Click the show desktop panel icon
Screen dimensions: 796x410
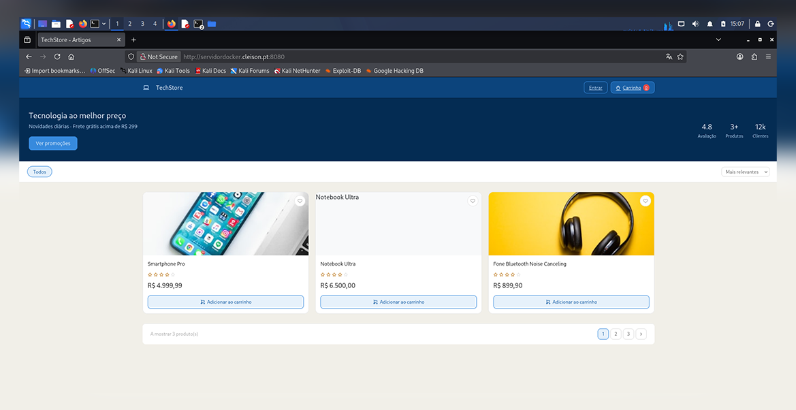point(43,24)
